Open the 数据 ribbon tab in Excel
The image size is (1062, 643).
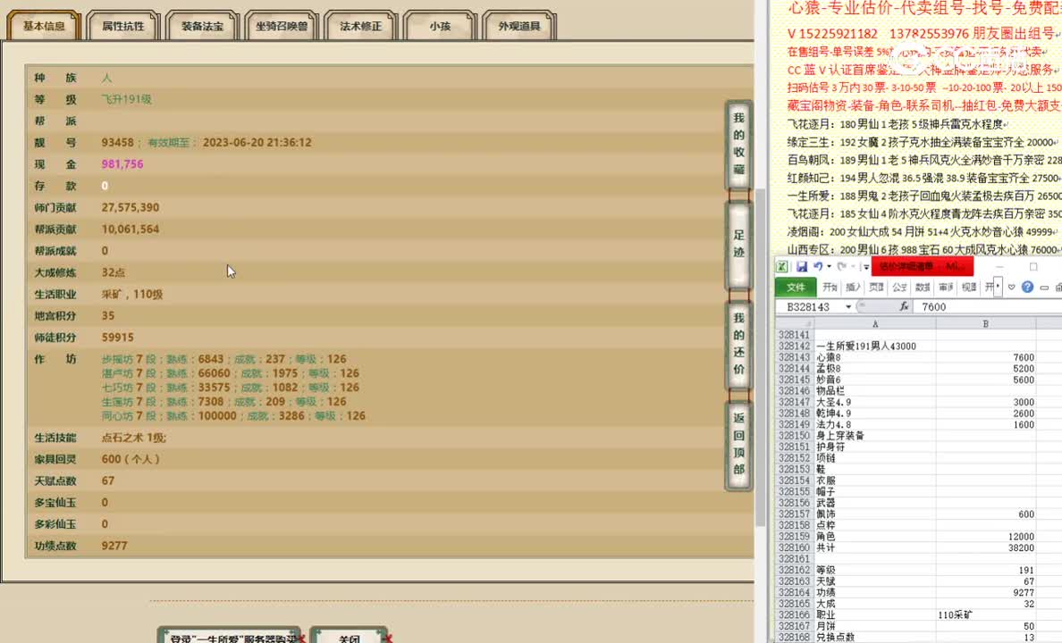pos(922,287)
